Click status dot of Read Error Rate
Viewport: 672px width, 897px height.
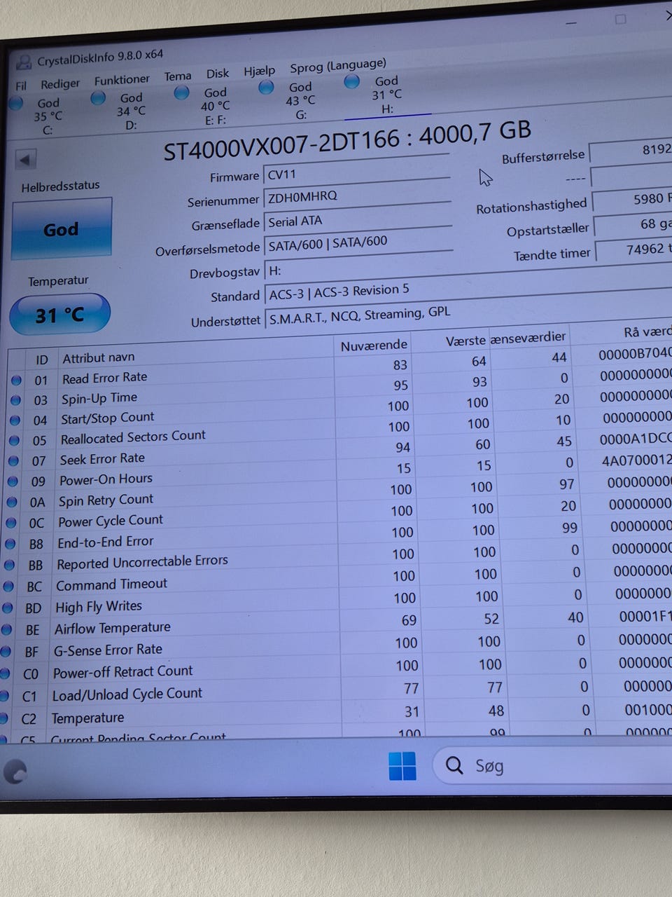coord(17,381)
